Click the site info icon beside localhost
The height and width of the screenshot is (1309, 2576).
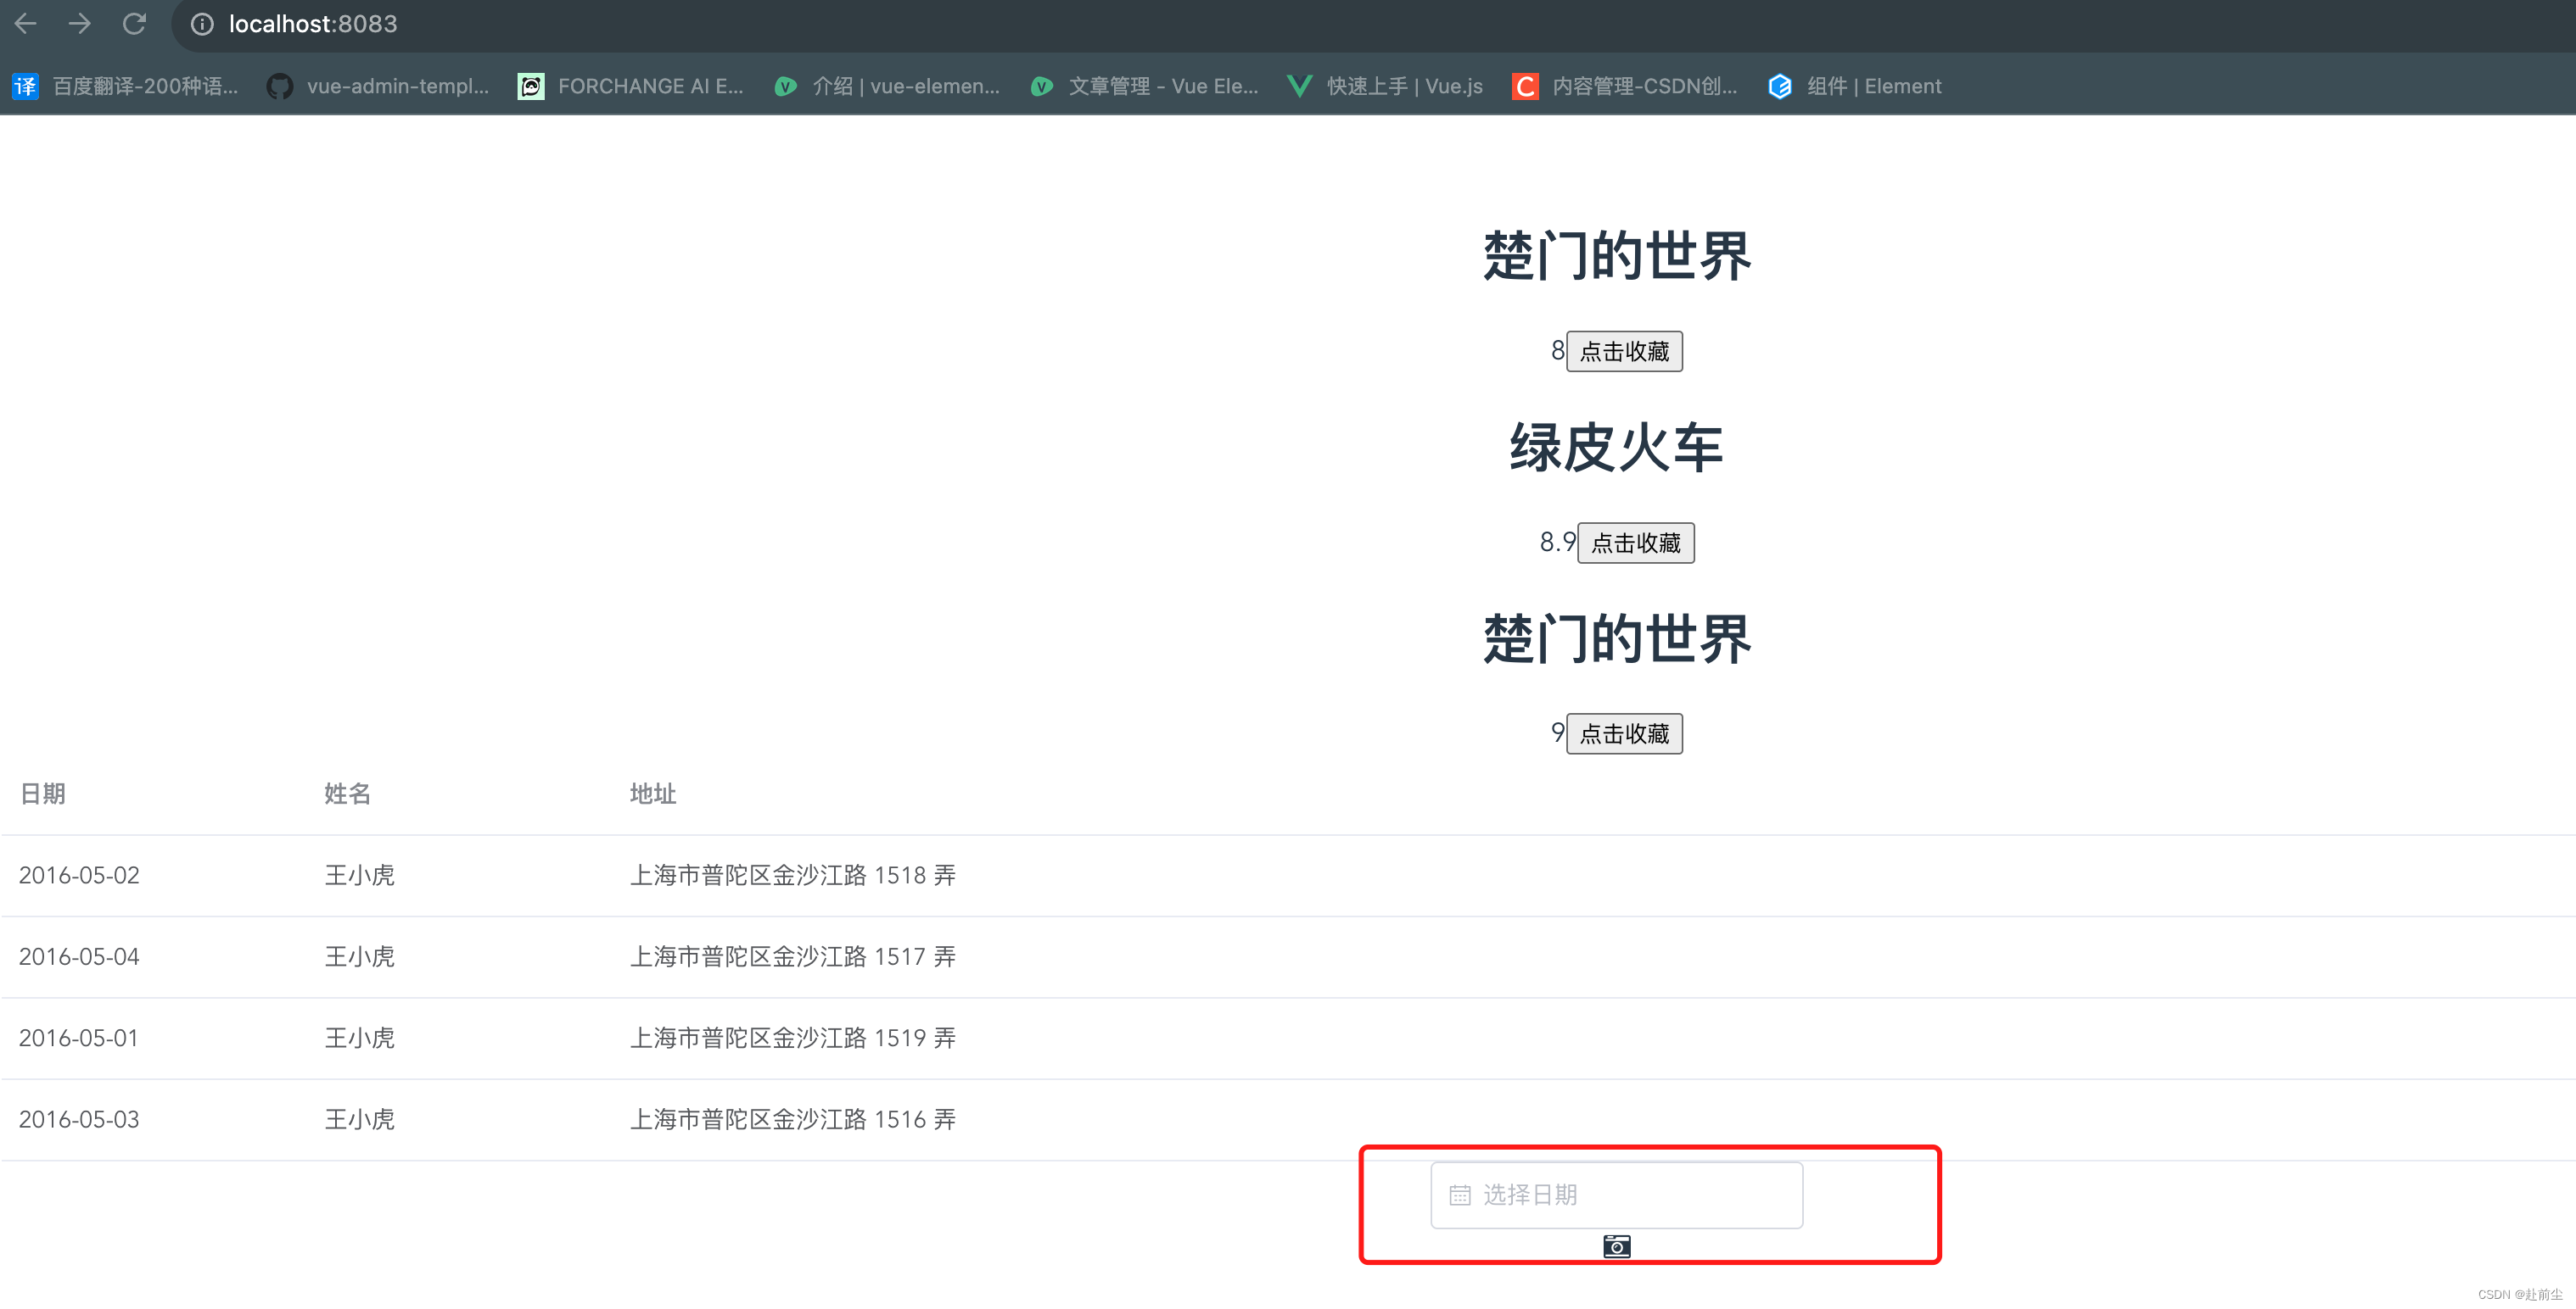coord(202,24)
